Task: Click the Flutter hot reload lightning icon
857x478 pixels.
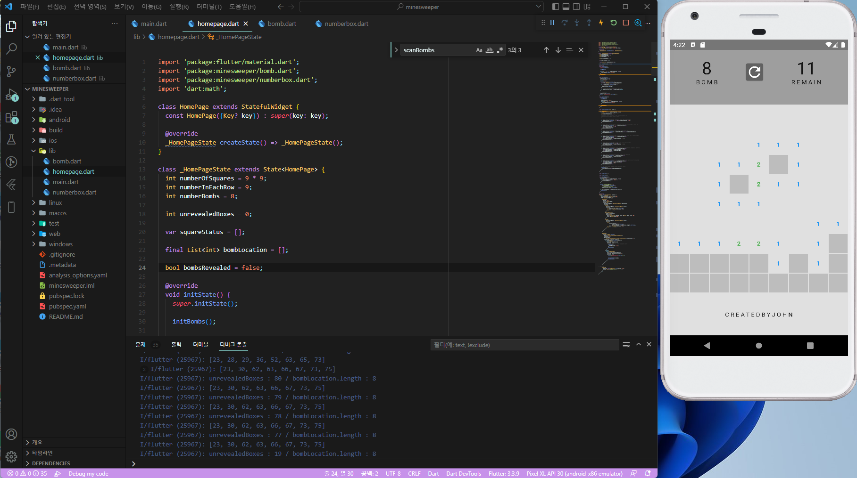Action: (601, 23)
